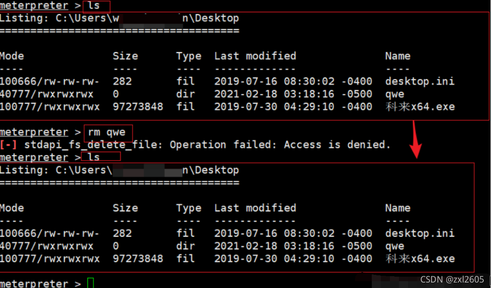Screen dimensions: 491x288
Task: Click type 'dir' in the first listing
Action: pyautogui.click(x=185, y=94)
